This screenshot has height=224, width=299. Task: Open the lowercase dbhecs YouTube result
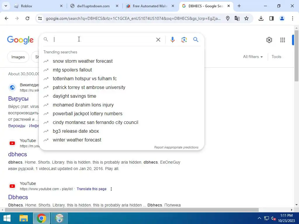pos(18,154)
